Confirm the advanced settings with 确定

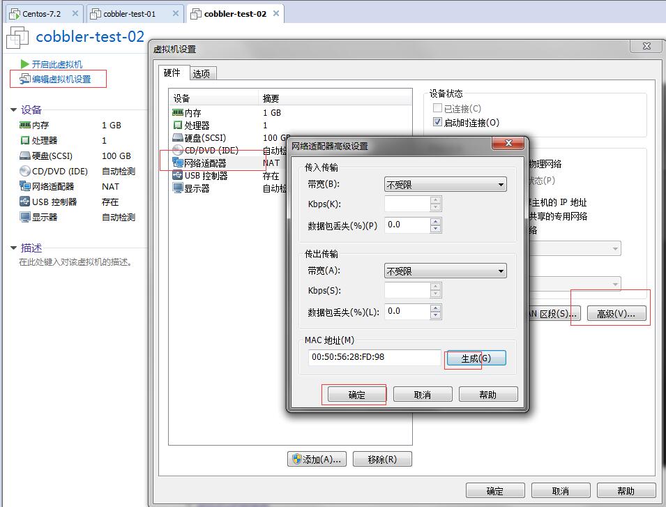pyautogui.click(x=356, y=395)
